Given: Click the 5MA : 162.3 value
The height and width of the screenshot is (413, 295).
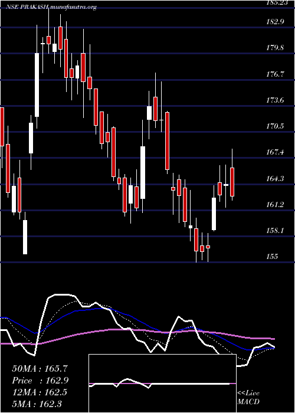Looking at the screenshot, I should (37, 404).
